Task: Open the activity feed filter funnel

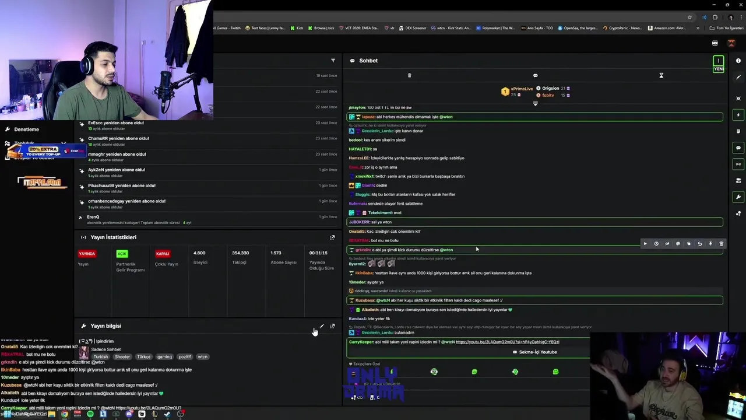Action: (333, 61)
